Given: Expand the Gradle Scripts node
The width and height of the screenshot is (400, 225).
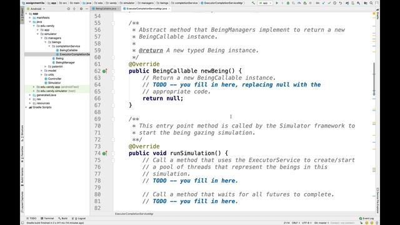Looking at the screenshot, I should [x=26, y=107].
